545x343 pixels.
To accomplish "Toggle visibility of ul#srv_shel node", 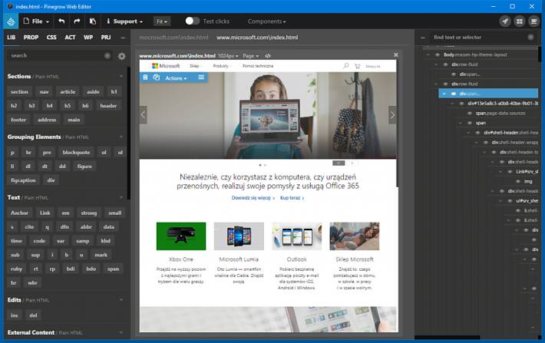I will pos(510,201).
